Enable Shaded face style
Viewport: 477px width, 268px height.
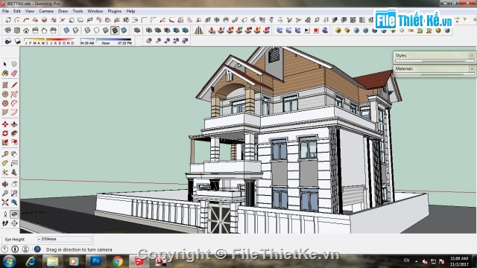106,31
